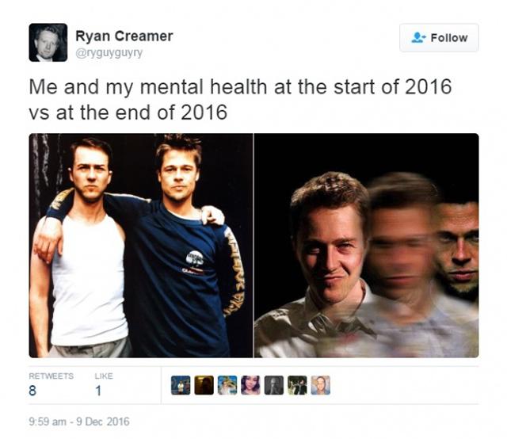Open the left photo of two men posing
507x439 pixels.
(141, 246)
